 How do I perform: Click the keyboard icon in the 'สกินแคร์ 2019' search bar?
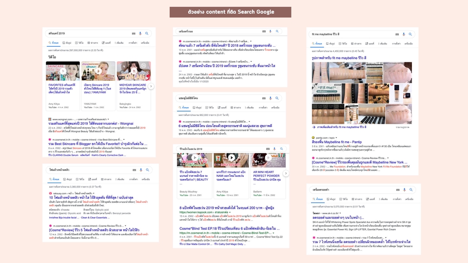tap(134, 34)
